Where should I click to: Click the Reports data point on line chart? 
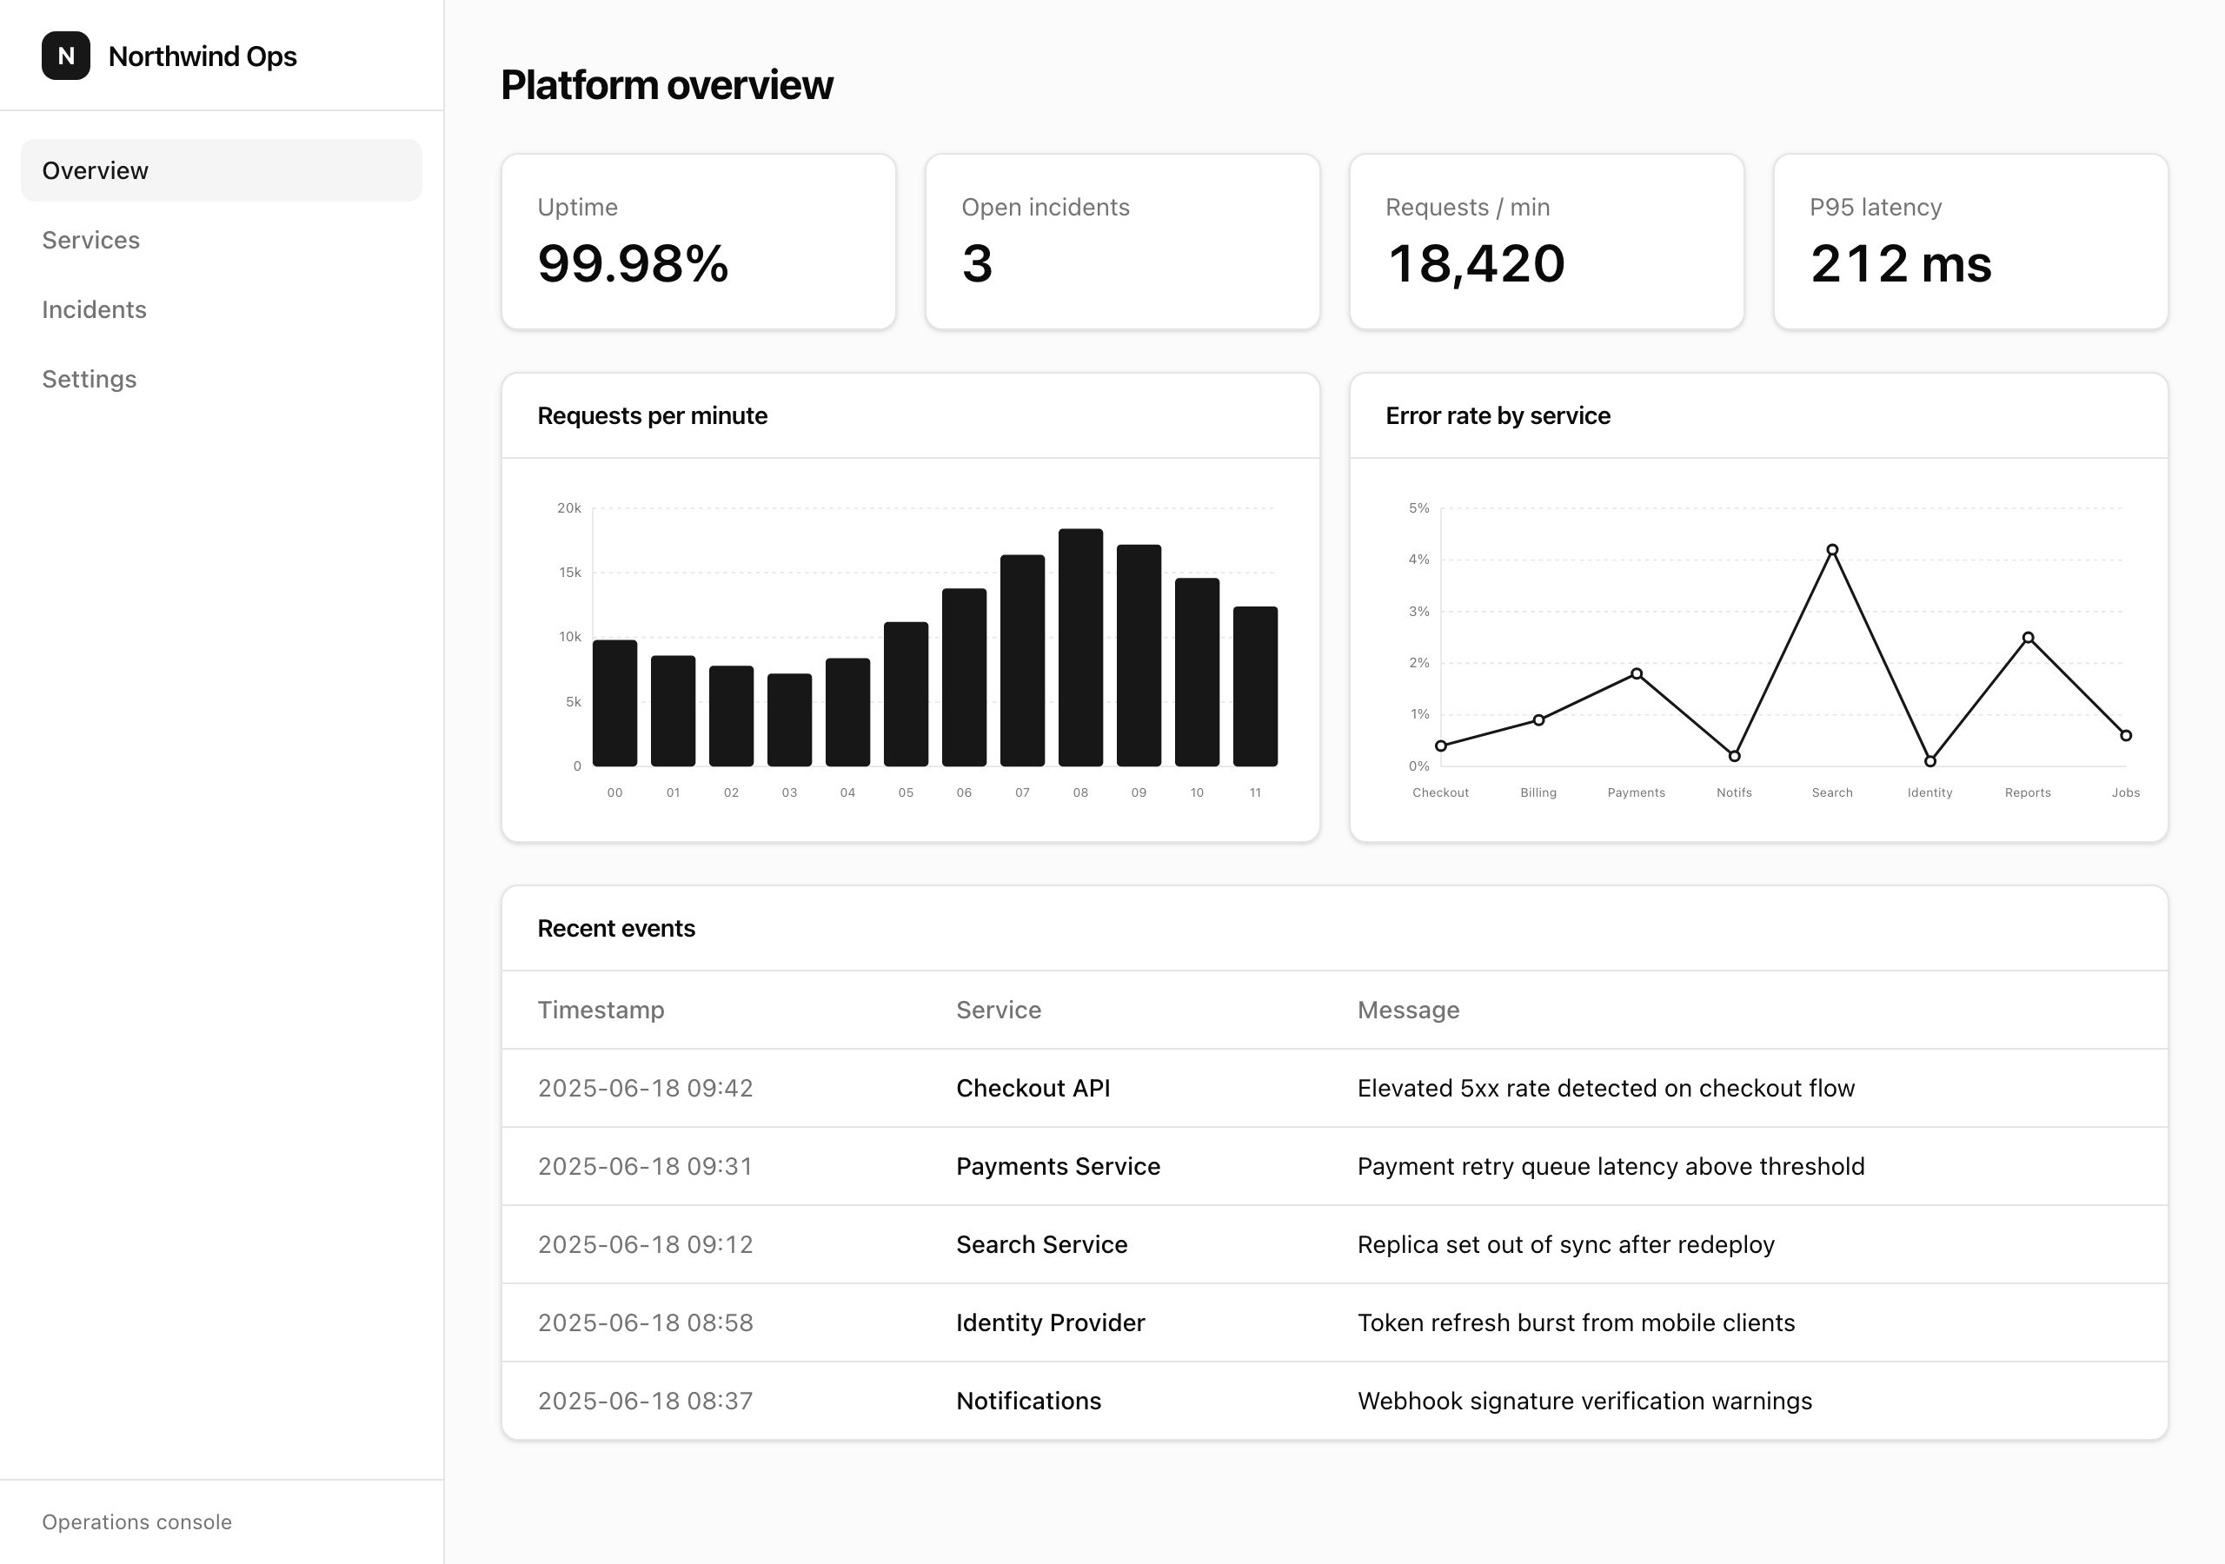(x=2029, y=638)
